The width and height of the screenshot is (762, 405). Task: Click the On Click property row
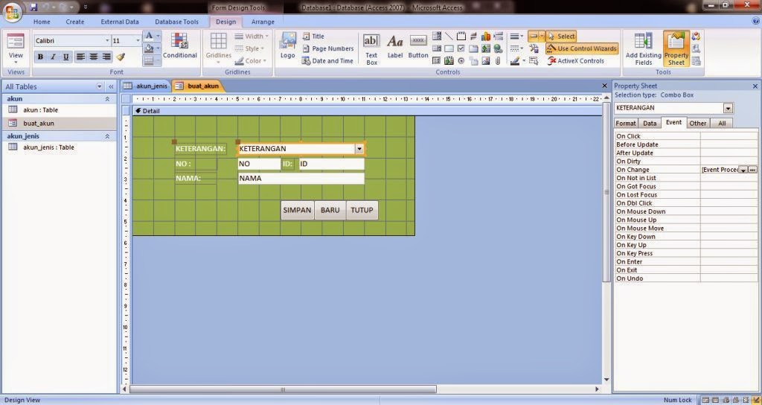click(x=685, y=136)
